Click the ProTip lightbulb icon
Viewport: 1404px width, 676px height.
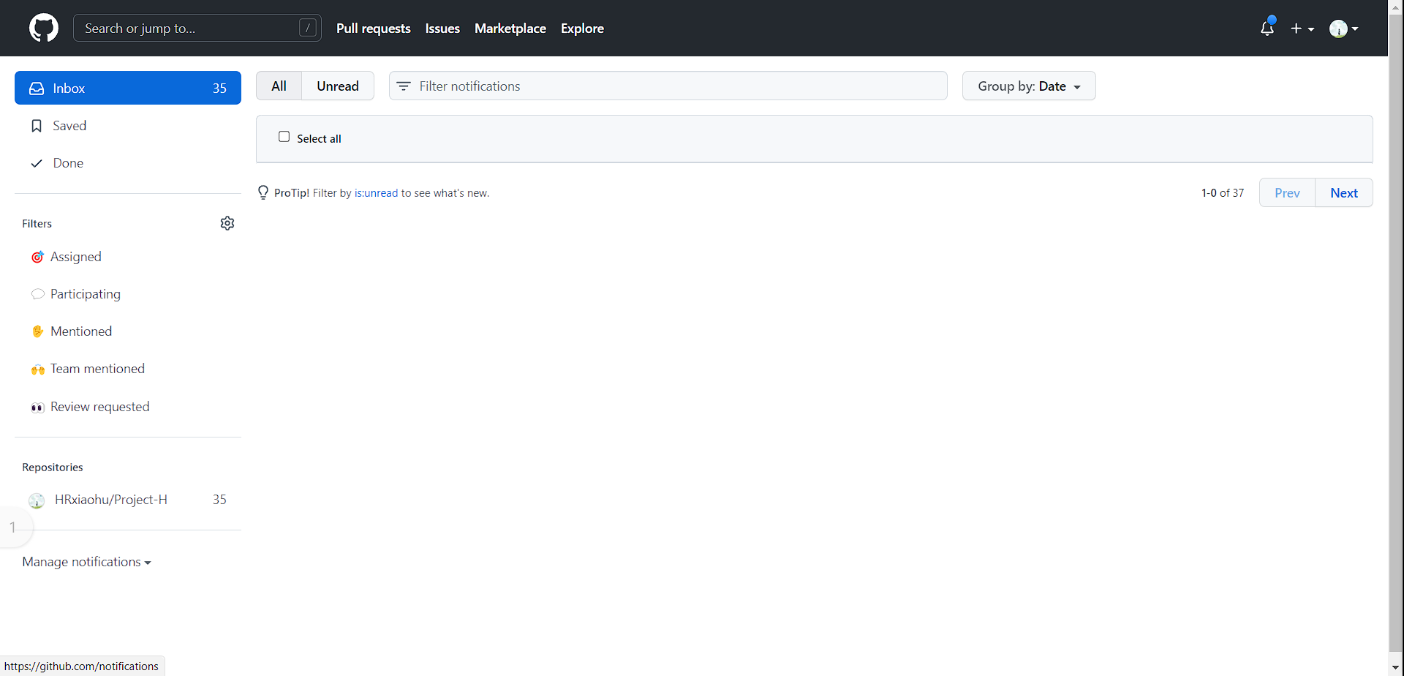[263, 192]
